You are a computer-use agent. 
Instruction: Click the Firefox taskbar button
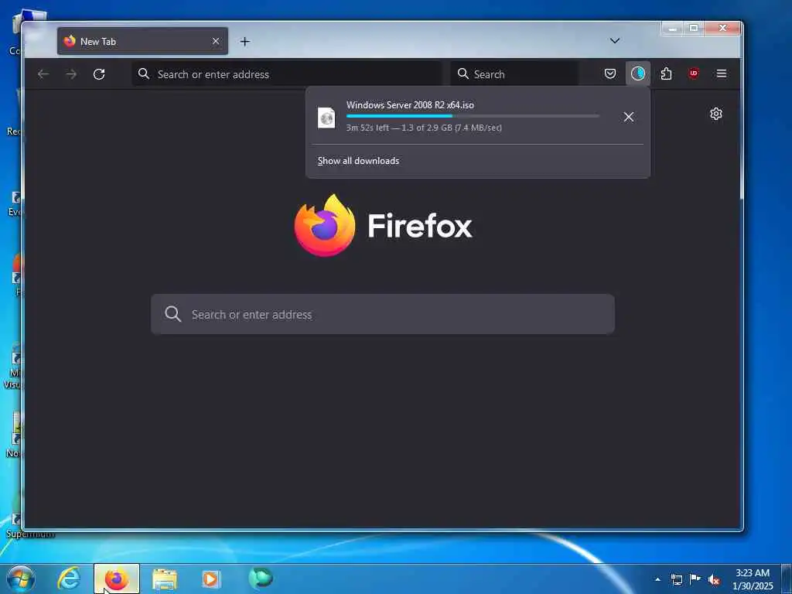coord(117,579)
